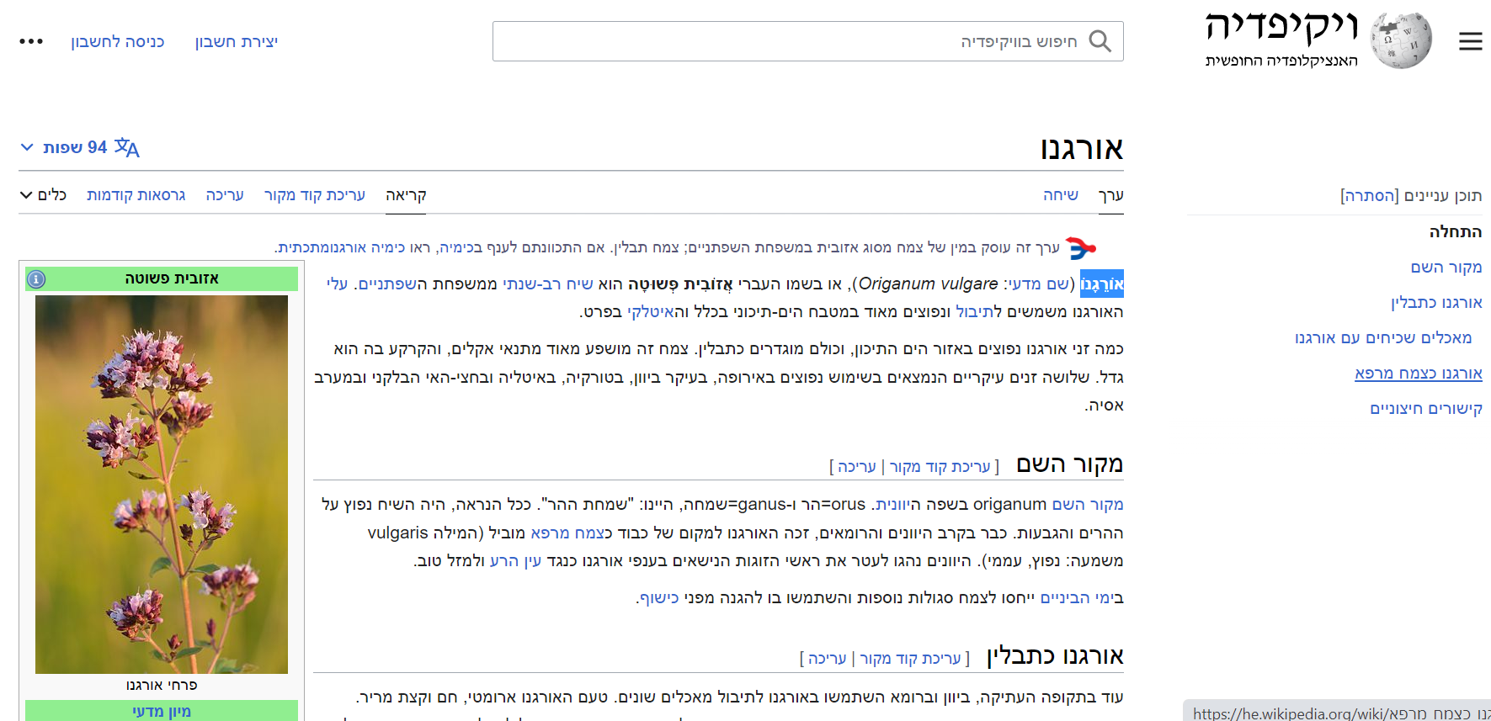This screenshot has width=1491, height=721.
Task: Click the מיון מדעי infobox link
Action: pos(162,712)
